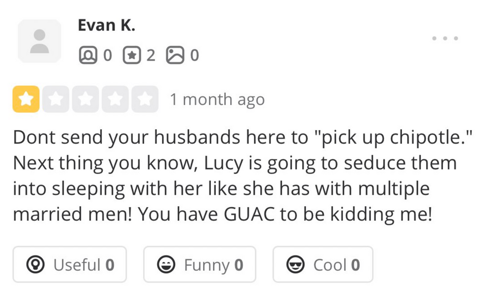The image size is (484, 291).
Task: Click the number 2 reviews count
Action: pos(150,55)
